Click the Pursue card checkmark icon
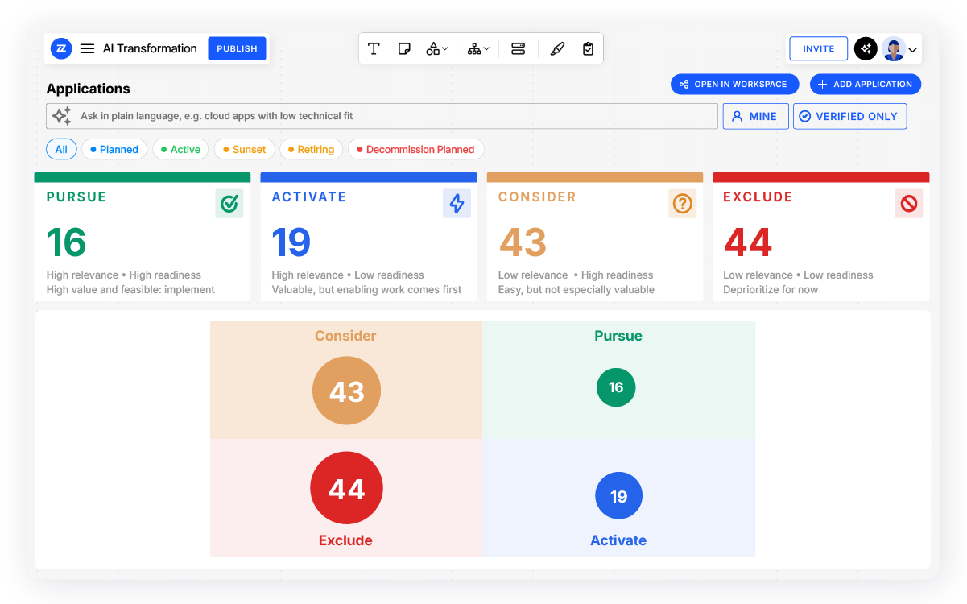 (x=229, y=204)
